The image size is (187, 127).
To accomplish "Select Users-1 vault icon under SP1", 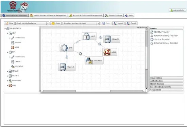I will point(13,62).
